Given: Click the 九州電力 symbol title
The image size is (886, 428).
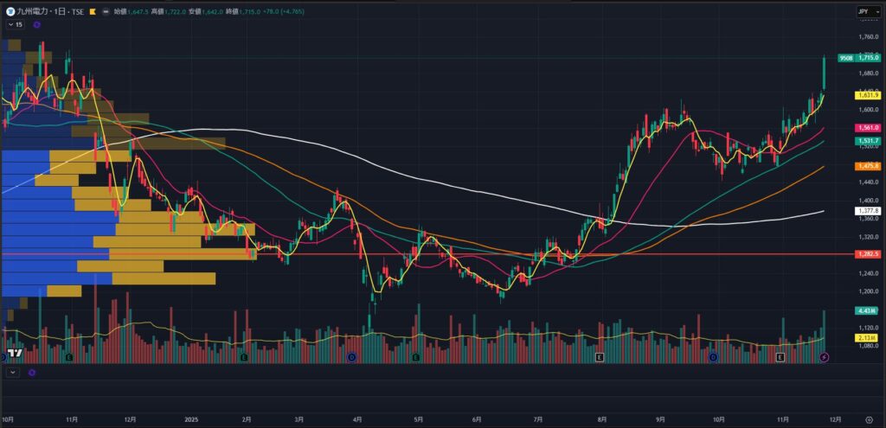Looking at the screenshot, I should pos(35,12).
